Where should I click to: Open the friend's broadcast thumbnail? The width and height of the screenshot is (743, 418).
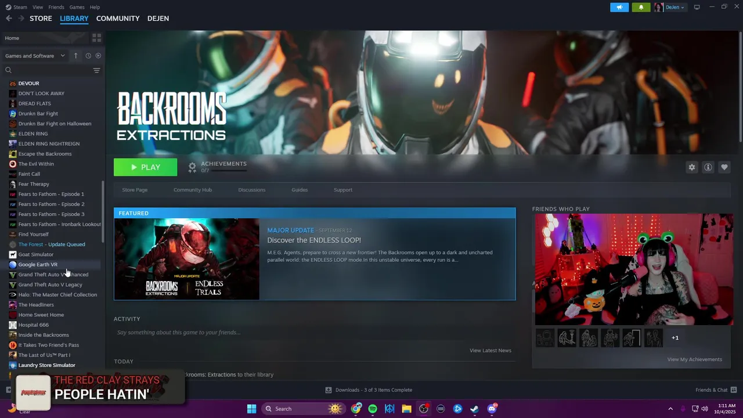[x=634, y=269]
